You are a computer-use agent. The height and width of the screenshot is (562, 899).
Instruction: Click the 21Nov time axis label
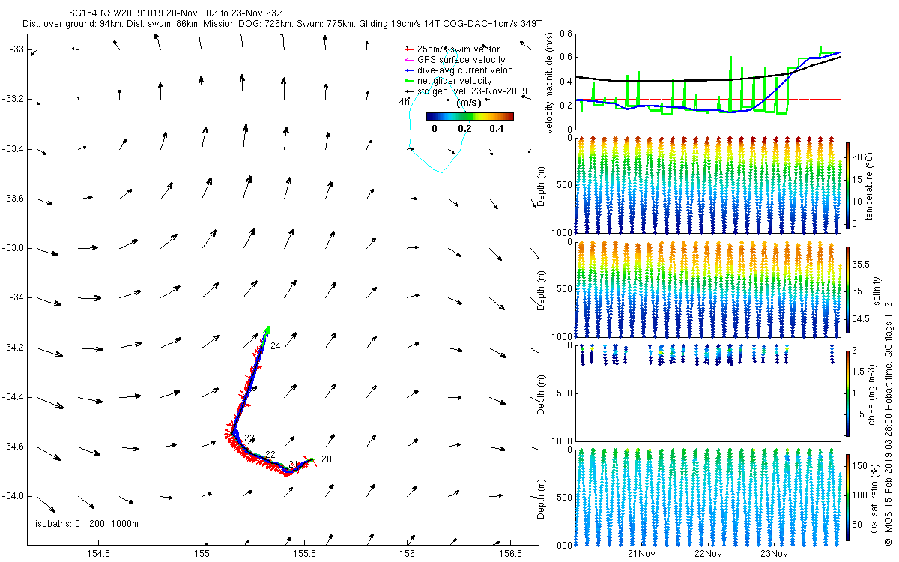click(x=642, y=554)
